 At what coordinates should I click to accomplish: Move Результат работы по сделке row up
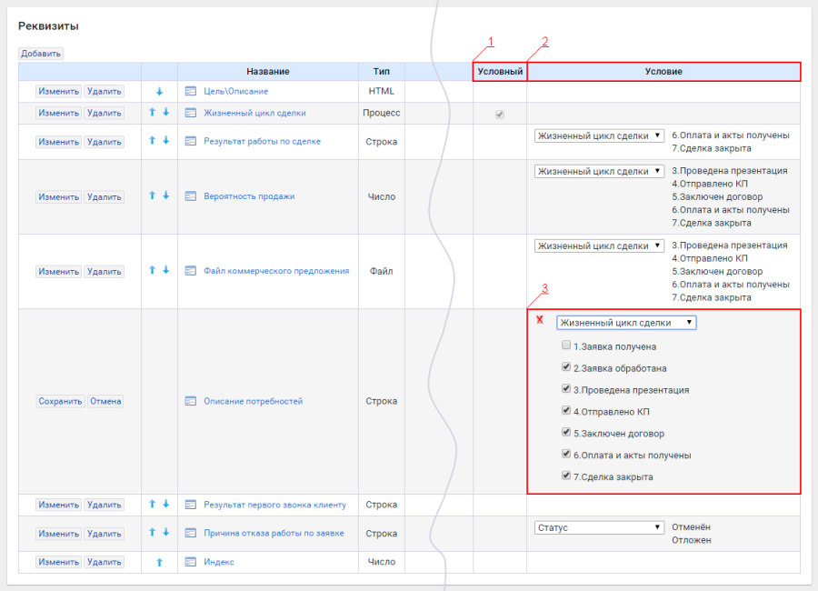[x=153, y=140]
